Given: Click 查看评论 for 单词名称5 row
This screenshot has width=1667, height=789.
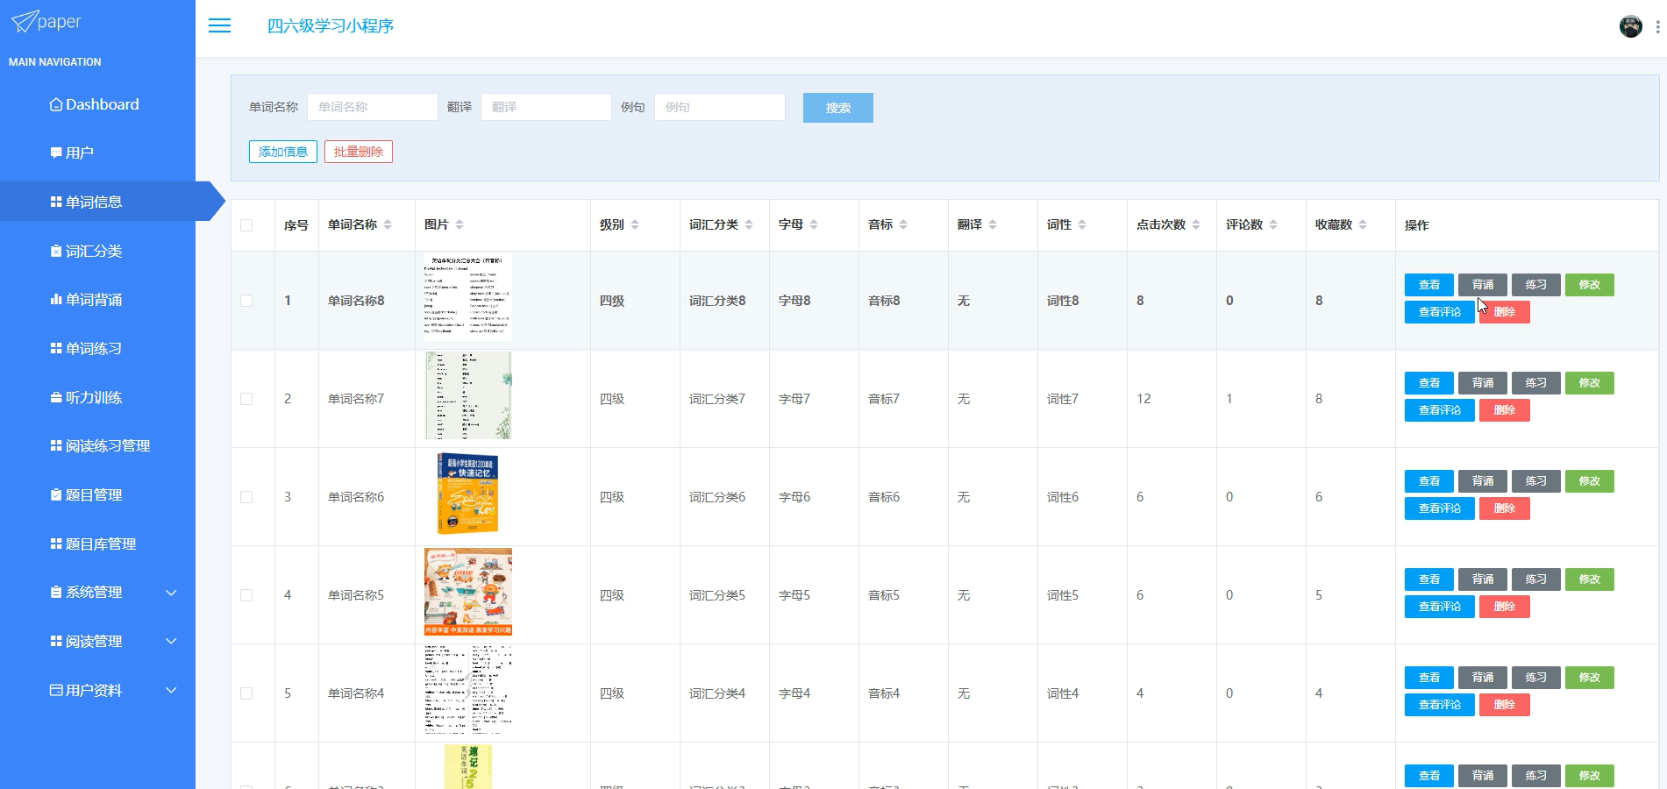Looking at the screenshot, I should pos(1440,607).
